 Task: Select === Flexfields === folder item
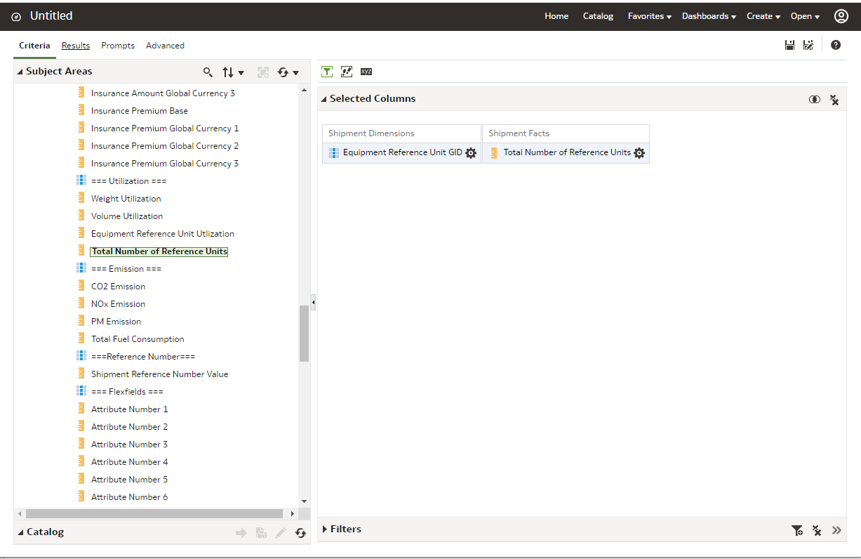(x=127, y=392)
